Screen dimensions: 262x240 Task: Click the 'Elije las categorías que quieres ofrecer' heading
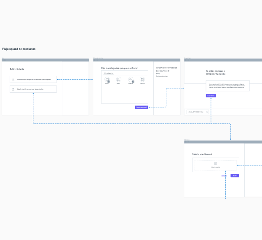coord(120,68)
